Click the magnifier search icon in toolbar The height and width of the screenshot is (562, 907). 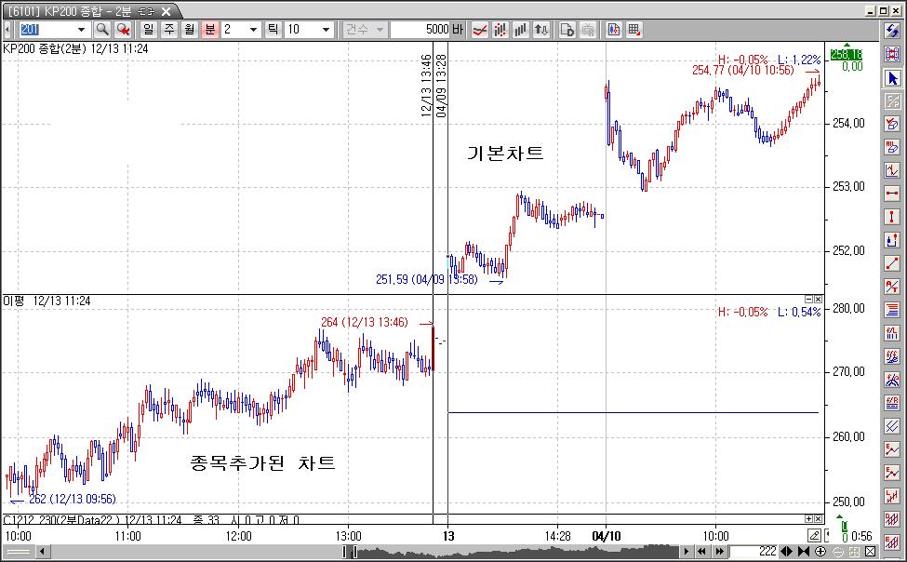102,30
